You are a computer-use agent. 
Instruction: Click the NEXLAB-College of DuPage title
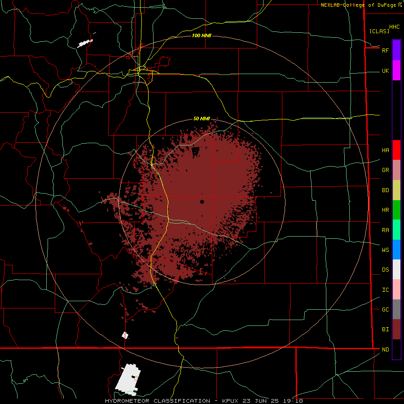point(358,5)
